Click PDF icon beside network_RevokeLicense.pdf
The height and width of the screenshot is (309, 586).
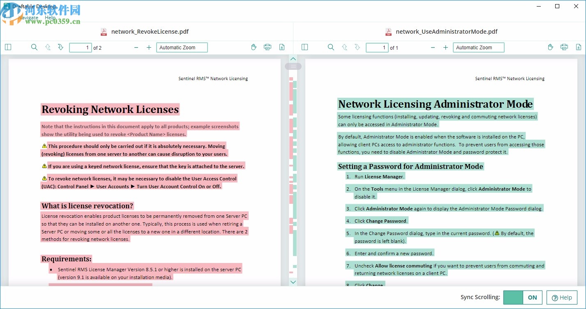tap(104, 32)
